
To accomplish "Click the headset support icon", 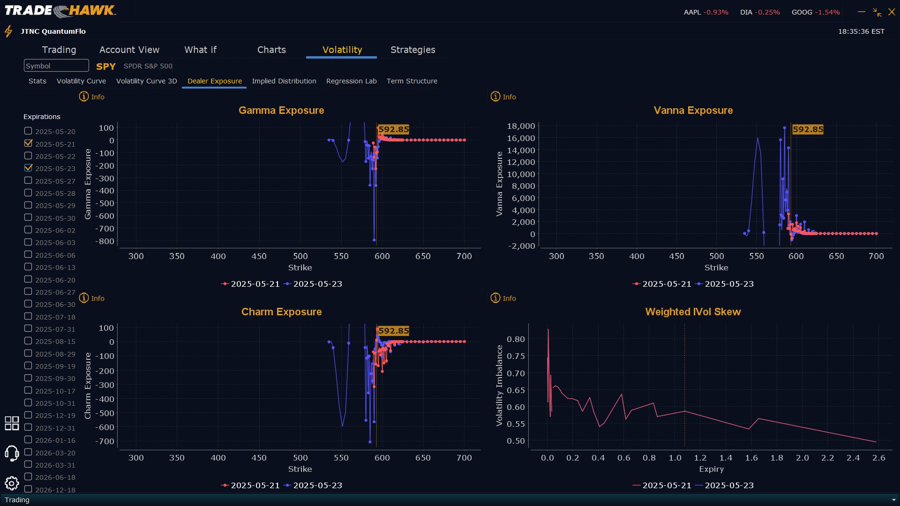I will tap(12, 453).
